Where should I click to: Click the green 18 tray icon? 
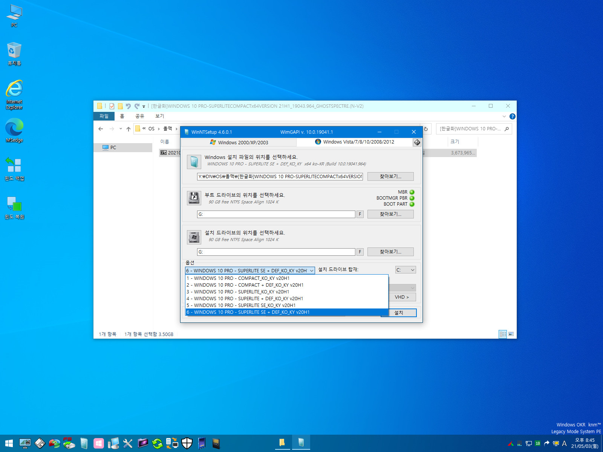coord(537,443)
